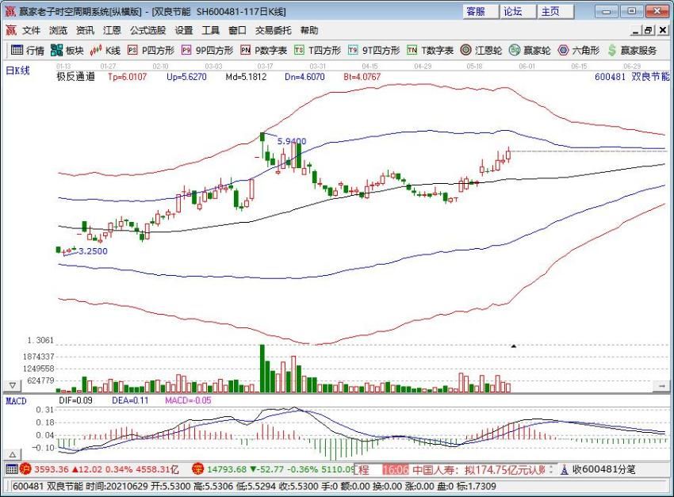Viewport: 674px width, 497px height.
Task: Click the 5.9400 high price marker
Action: coord(292,141)
